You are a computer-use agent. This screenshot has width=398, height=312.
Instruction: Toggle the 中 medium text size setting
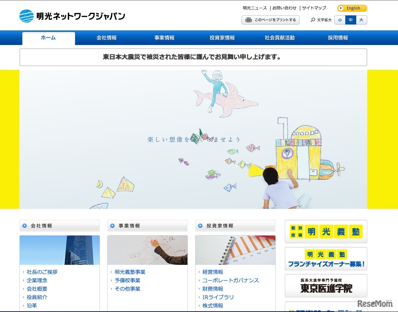point(350,20)
